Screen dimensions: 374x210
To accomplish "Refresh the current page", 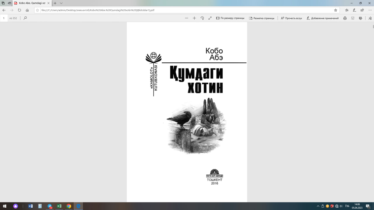I will point(19,10).
